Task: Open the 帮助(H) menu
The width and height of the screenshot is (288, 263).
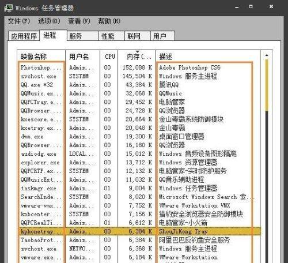Action: click(109, 21)
